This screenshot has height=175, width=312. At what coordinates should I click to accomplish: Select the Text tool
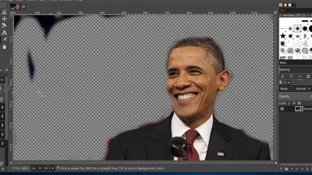click(4, 33)
